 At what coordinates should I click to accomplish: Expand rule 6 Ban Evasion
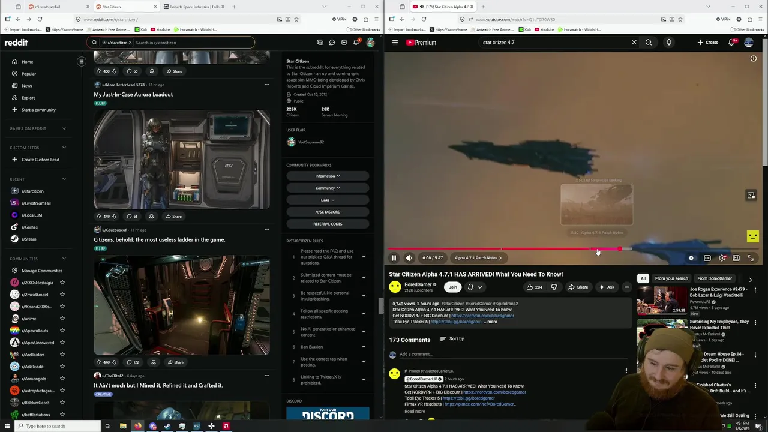364,347
